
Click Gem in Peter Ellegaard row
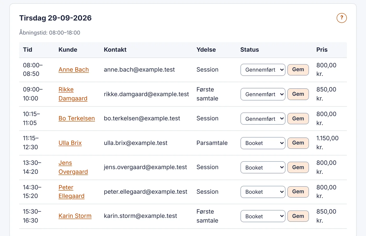(x=298, y=192)
